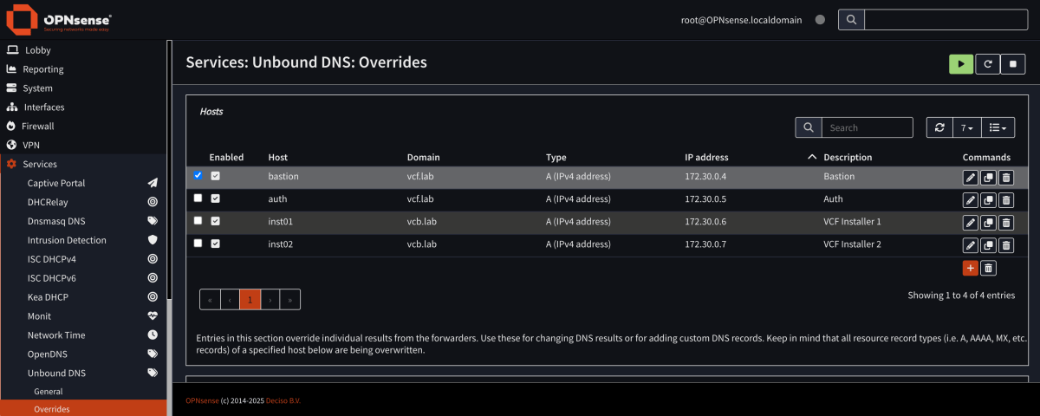Refresh the Hosts table grid
The width and height of the screenshot is (1040, 416).
coord(939,127)
